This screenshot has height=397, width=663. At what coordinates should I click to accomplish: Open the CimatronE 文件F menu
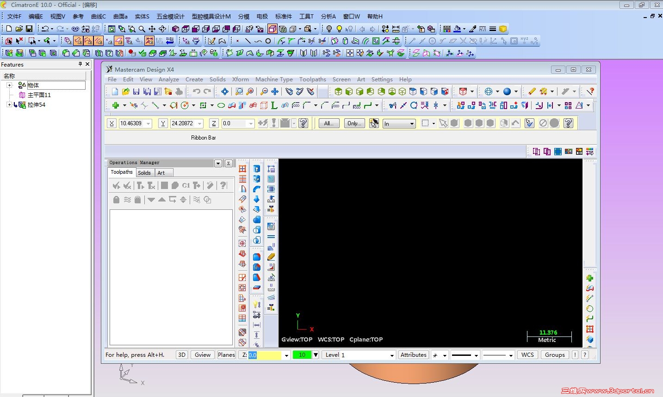(x=14, y=17)
